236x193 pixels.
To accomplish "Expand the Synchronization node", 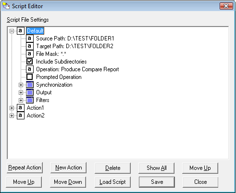I will pos(21,85).
